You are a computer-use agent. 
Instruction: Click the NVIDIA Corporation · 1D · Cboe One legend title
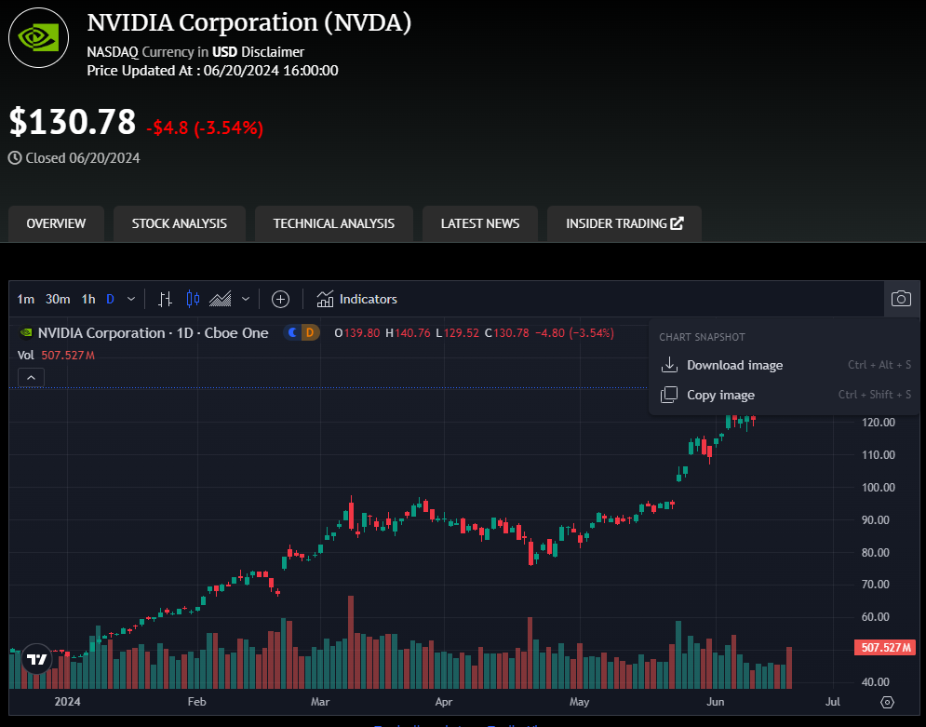[x=153, y=333]
